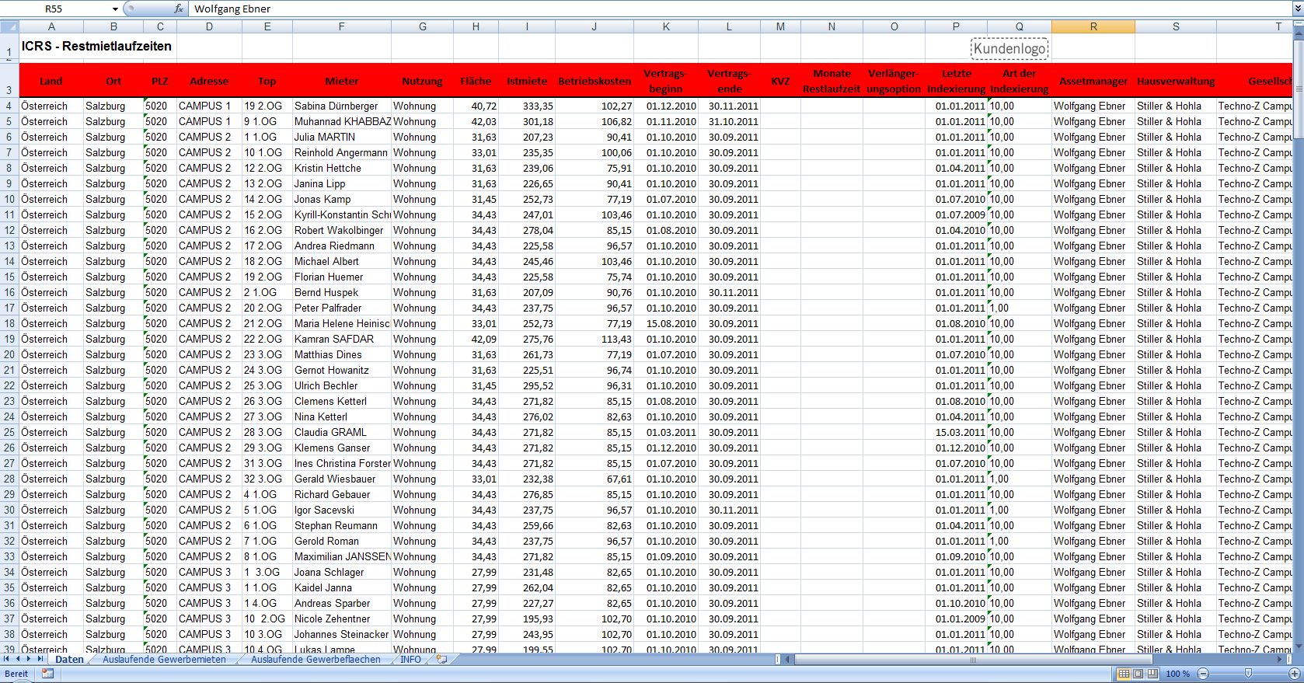The width and height of the screenshot is (1304, 683).
Task: Jump to the first sheet tab arrow
Action: (7, 659)
